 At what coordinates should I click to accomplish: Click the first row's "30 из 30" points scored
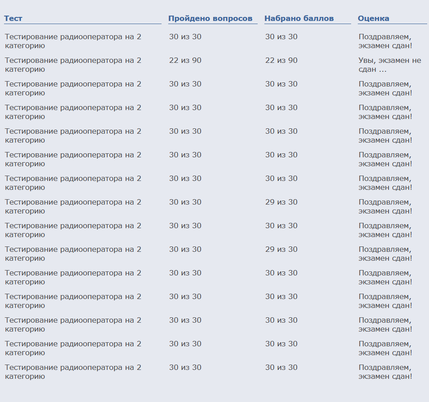tap(281, 37)
